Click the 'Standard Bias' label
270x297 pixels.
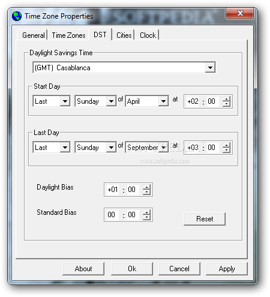(56, 212)
